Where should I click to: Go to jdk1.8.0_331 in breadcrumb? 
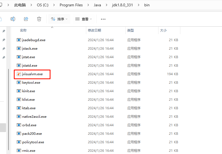coord(122,5)
